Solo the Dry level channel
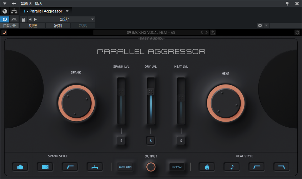The height and width of the screenshot is (179, 302). point(151,141)
